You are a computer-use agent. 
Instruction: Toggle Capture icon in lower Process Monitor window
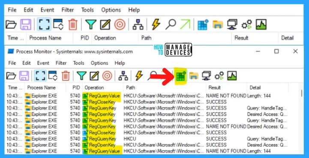click(x=40, y=76)
